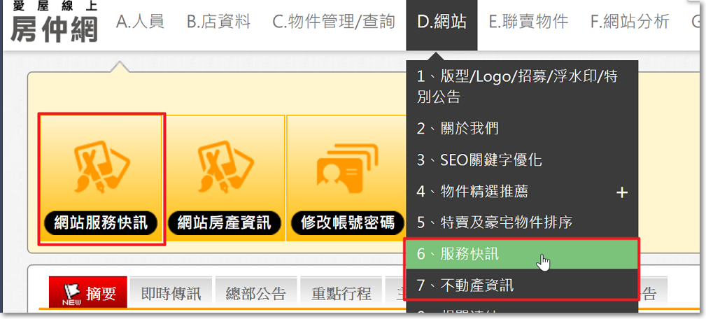
Task: Switch to the 摘要 tab
Action: pos(88,293)
